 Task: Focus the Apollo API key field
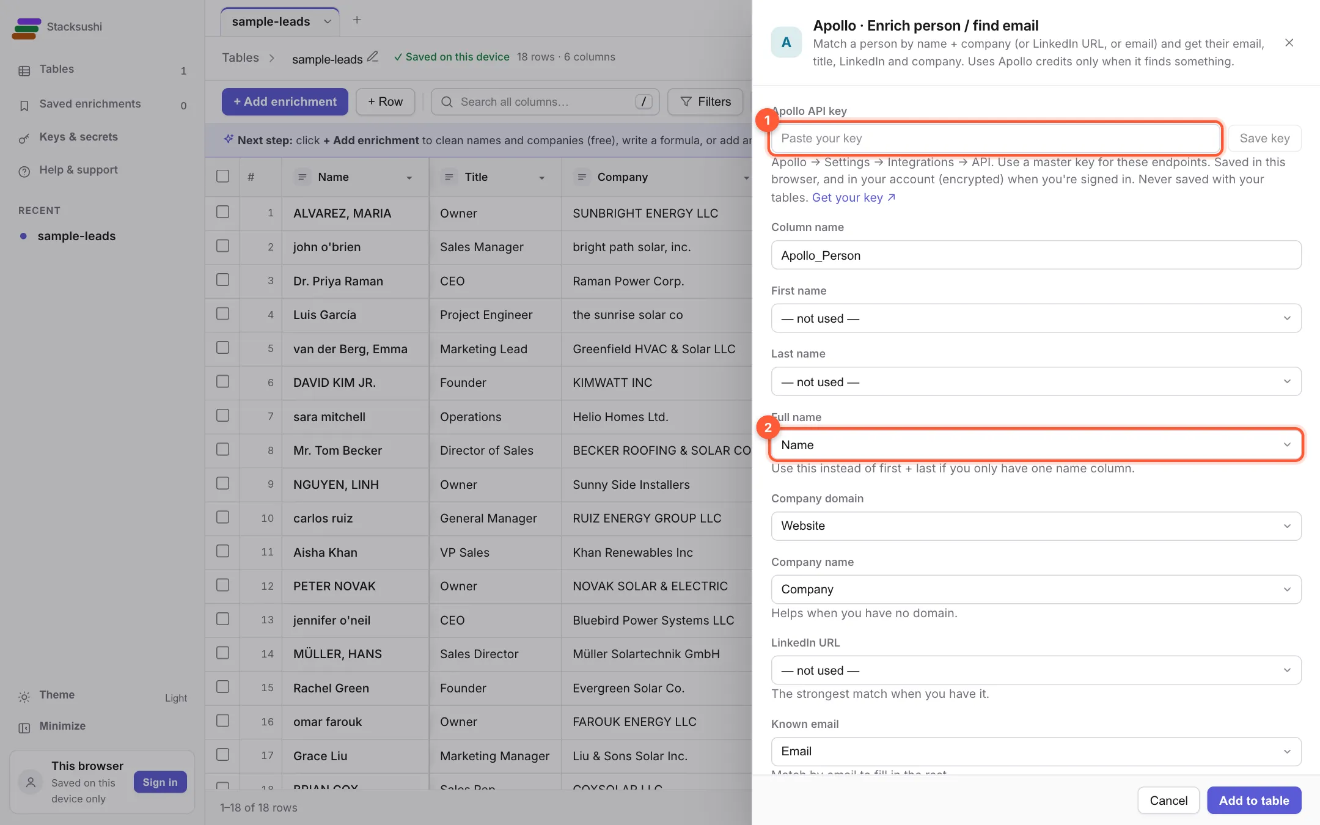point(996,138)
